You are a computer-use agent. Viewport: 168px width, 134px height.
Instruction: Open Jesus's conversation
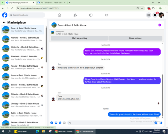click(x=23, y=77)
